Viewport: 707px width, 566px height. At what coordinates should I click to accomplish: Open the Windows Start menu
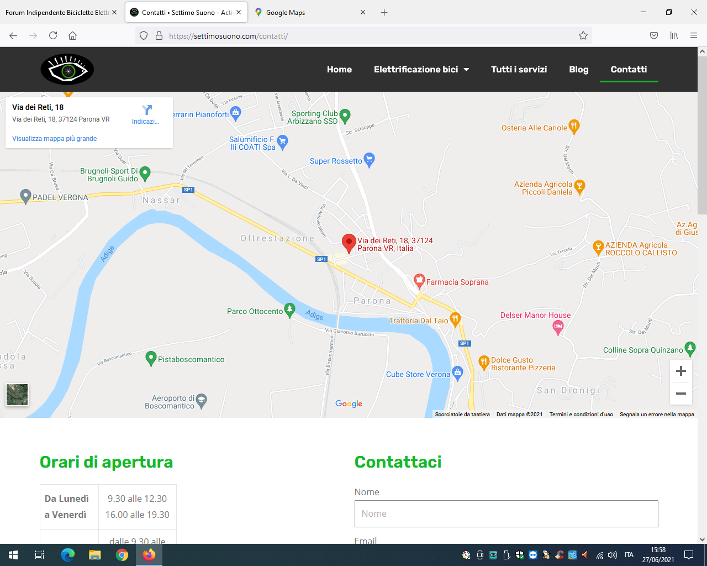(13, 555)
